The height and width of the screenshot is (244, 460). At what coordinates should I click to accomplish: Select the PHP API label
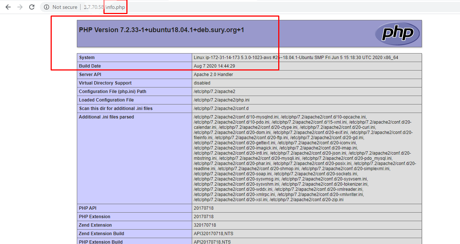88,208
